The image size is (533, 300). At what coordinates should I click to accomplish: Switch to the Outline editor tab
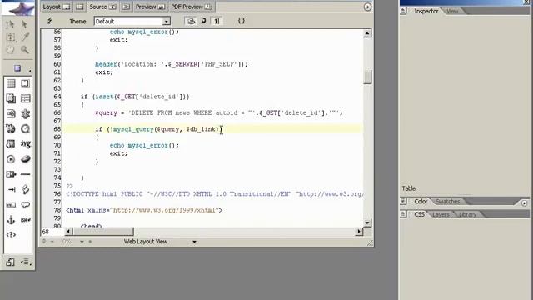[126, 7]
